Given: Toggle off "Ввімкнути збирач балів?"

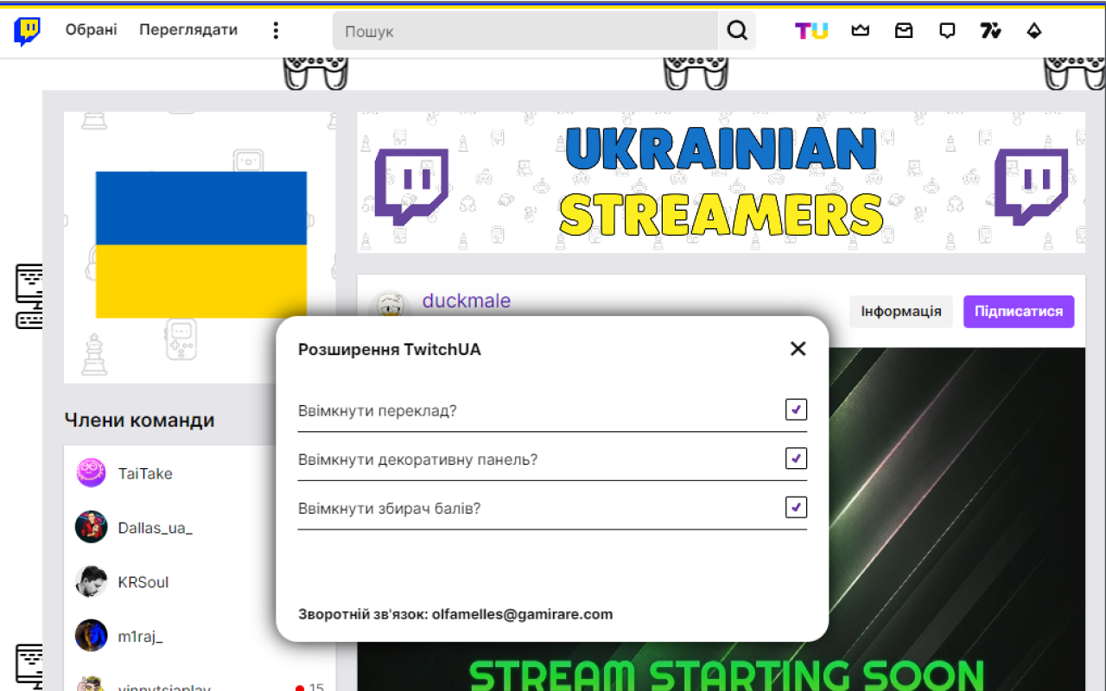Looking at the screenshot, I should click(x=796, y=507).
